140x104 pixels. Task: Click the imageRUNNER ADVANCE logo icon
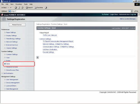tap(2, 15)
